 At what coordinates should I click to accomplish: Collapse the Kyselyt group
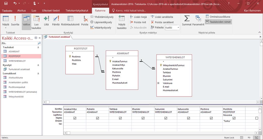coord(38,65)
